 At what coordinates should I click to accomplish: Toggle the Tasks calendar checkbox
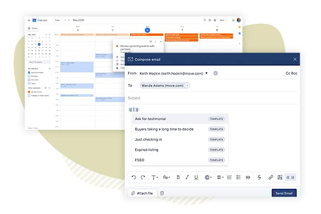click(x=29, y=83)
